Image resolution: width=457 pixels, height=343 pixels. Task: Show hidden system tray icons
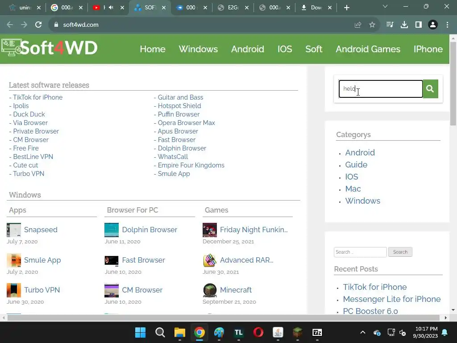pyautogui.click(x=363, y=332)
